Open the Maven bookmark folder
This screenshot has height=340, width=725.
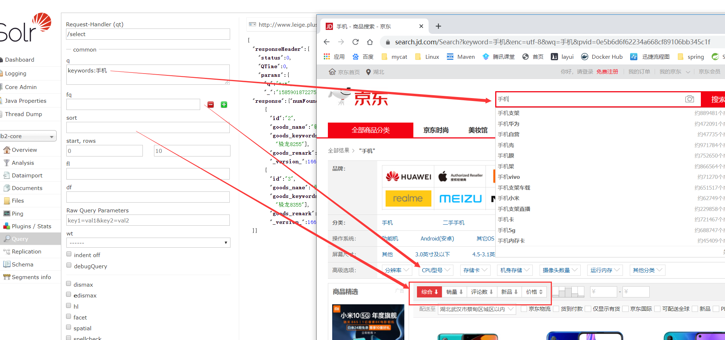[461, 57]
